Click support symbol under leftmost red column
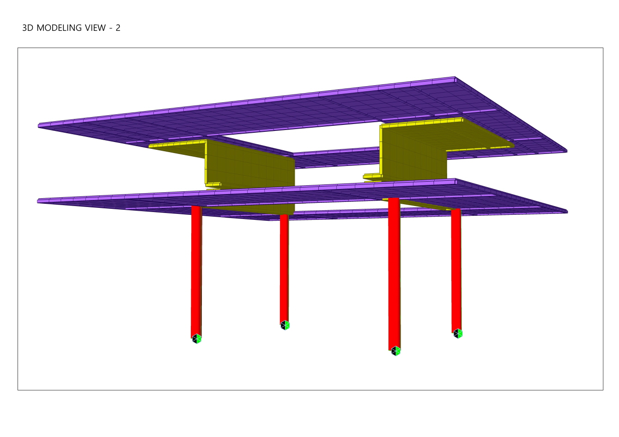This screenshot has width=619, height=437. click(x=197, y=339)
